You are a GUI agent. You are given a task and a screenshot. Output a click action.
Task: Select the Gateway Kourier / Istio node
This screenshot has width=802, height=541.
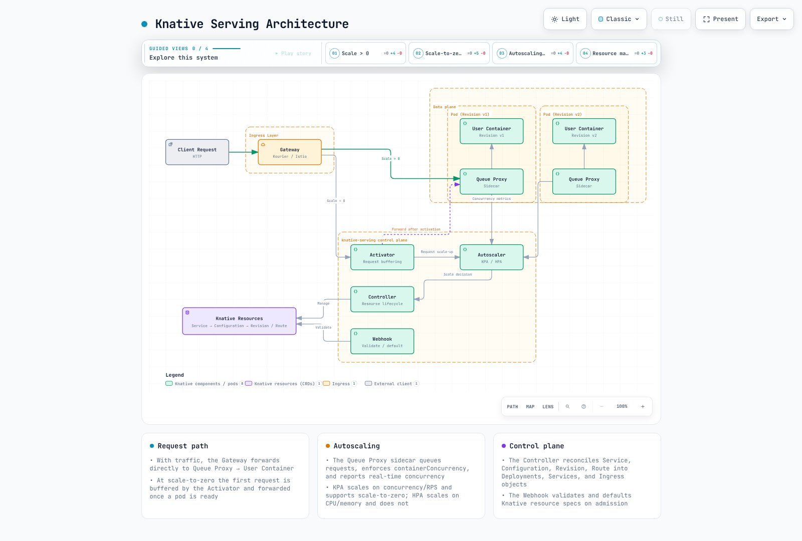[290, 152]
